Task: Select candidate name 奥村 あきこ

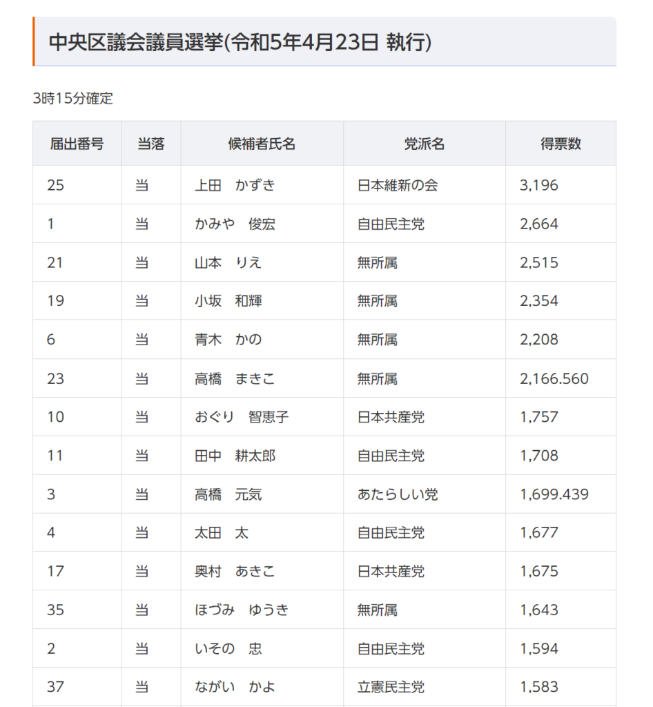Action: (x=235, y=572)
